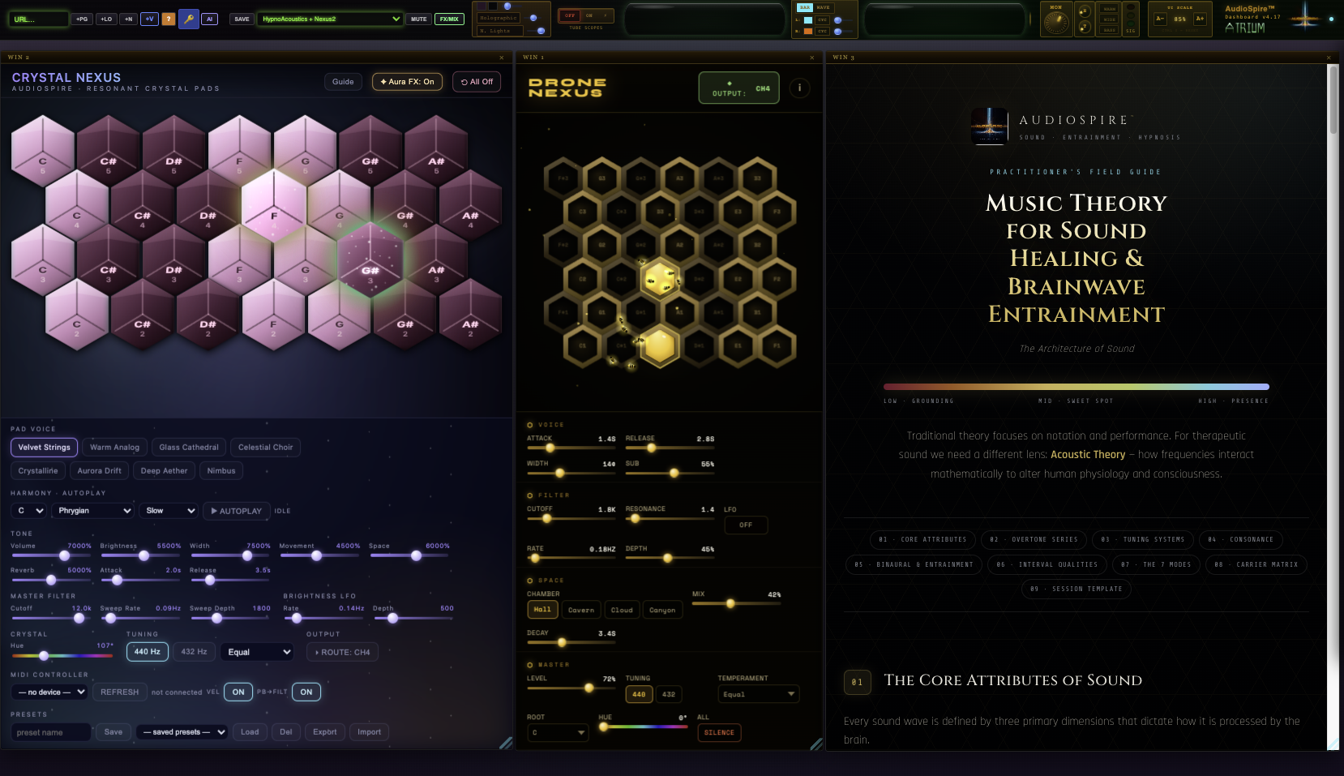Click the SILENCE button in Drone Nexus

coord(719,733)
